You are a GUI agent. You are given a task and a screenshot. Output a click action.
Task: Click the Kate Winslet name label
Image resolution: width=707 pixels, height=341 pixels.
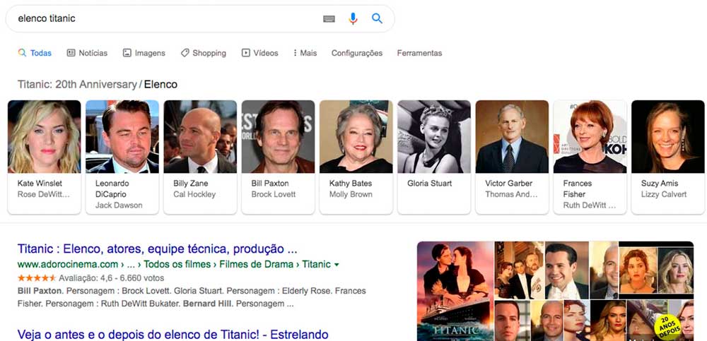tap(40, 184)
